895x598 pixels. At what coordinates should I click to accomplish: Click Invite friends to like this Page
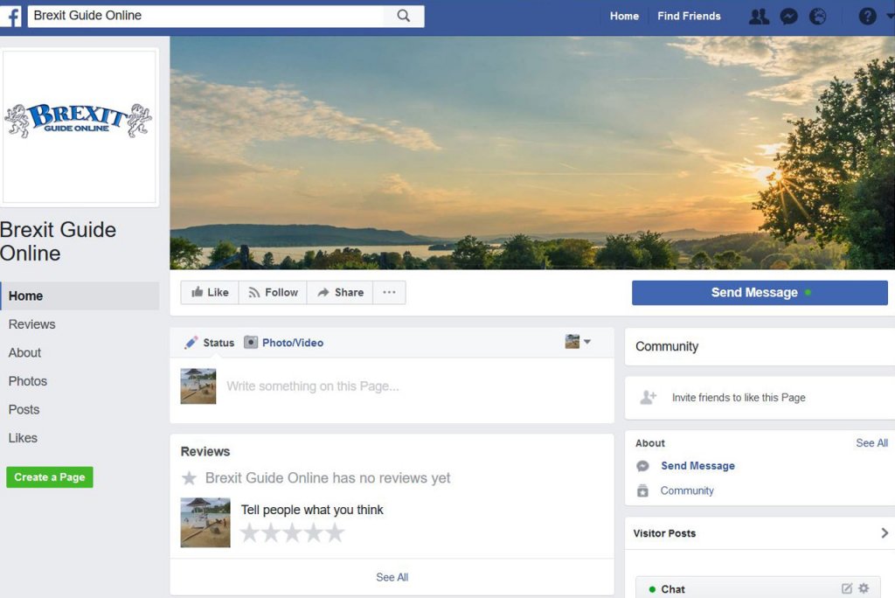click(739, 398)
